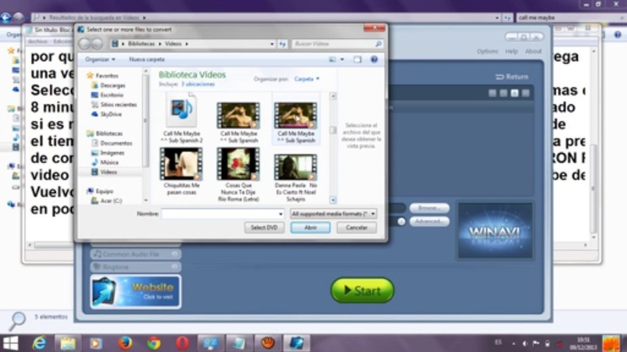Click the change view icon in dialog toolbar

[x=333, y=59]
